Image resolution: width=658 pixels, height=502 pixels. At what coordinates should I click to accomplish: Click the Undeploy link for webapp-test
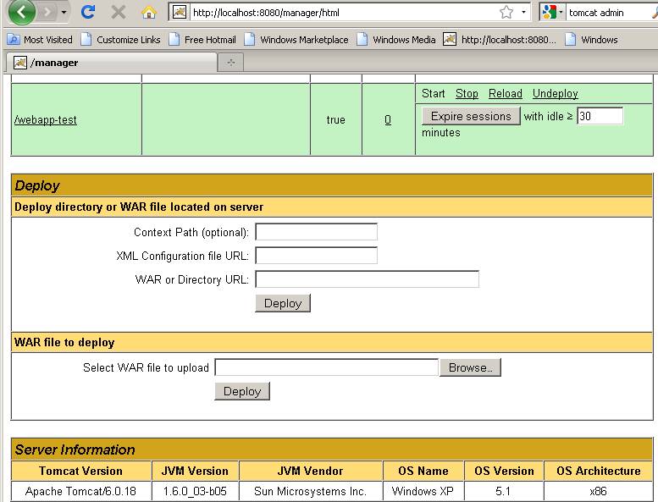(555, 94)
